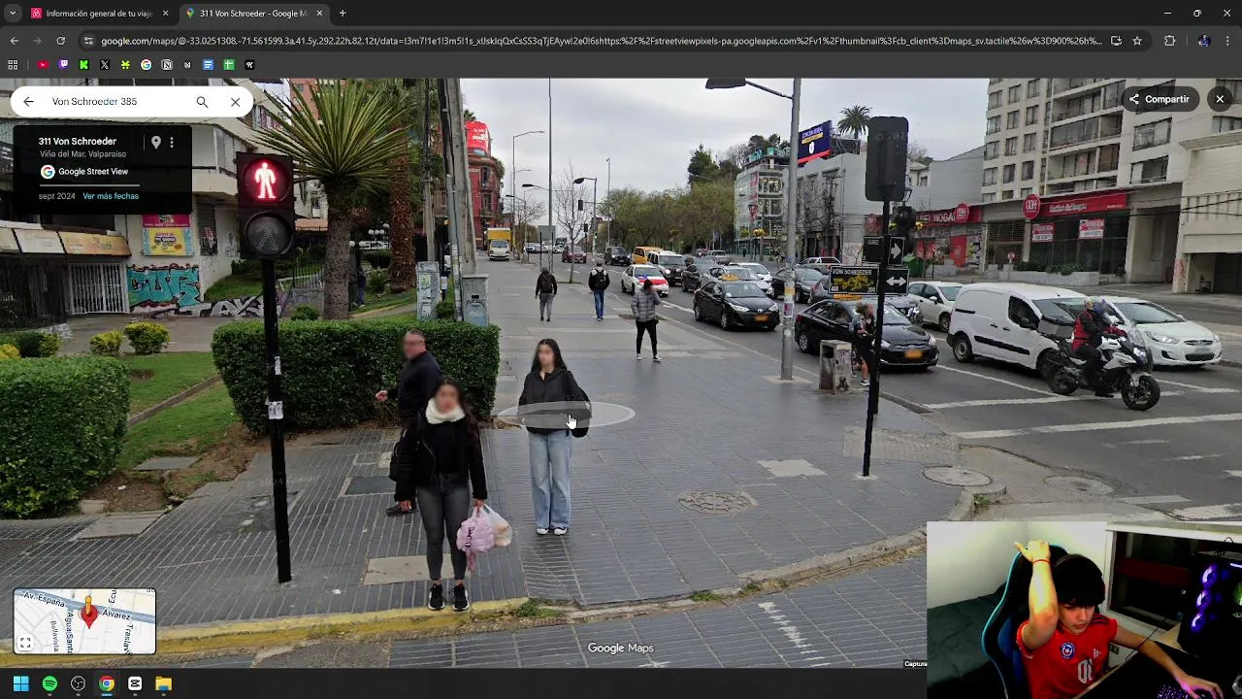Open site information icon in address bar
The image size is (1242, 699).
click(88, 41)
